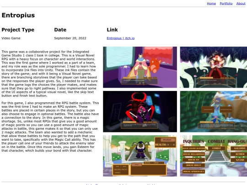Click the Link heading
Image resolution: width=247 pixels, height=185 pixels.
[112, 30]
